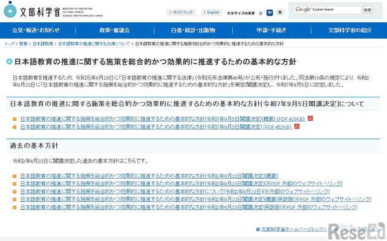Image resolution: width=387 pixels, height=241 pixels.
Task: Open 令和2年 (概要)英訳版 PDF link
Action: coord(195,199)
